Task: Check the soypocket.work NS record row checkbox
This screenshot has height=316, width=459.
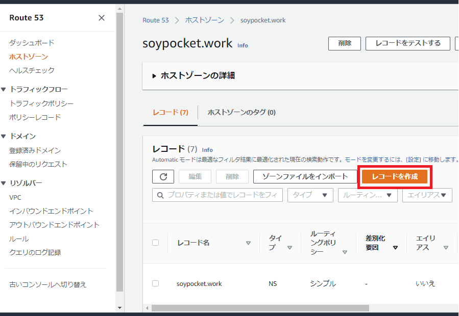Action: pyautogui.click(x=156, y=283)
